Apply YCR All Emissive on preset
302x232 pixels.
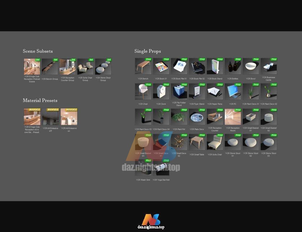[x=69, y=117]
